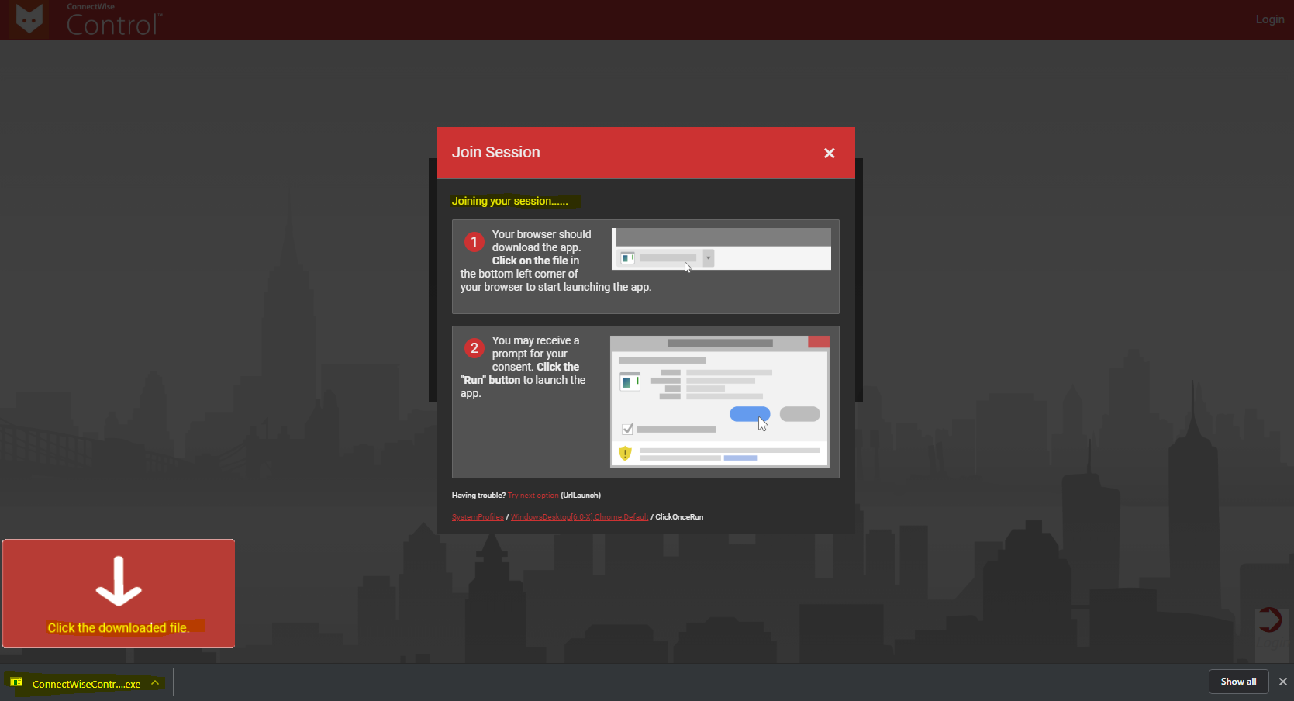Click the ConnectWise Control logo icon
The width and height of the screenshot is (1294, 701).
click(x=29, y=19)
